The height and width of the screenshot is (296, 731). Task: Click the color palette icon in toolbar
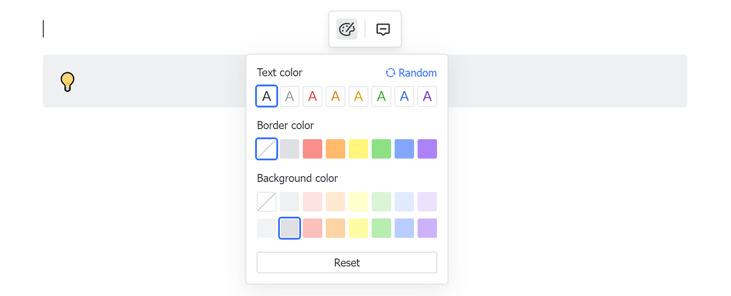tap(347, 29)
